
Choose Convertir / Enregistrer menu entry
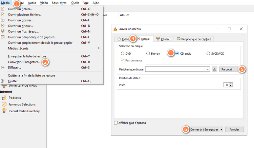[x=24, y=62]
